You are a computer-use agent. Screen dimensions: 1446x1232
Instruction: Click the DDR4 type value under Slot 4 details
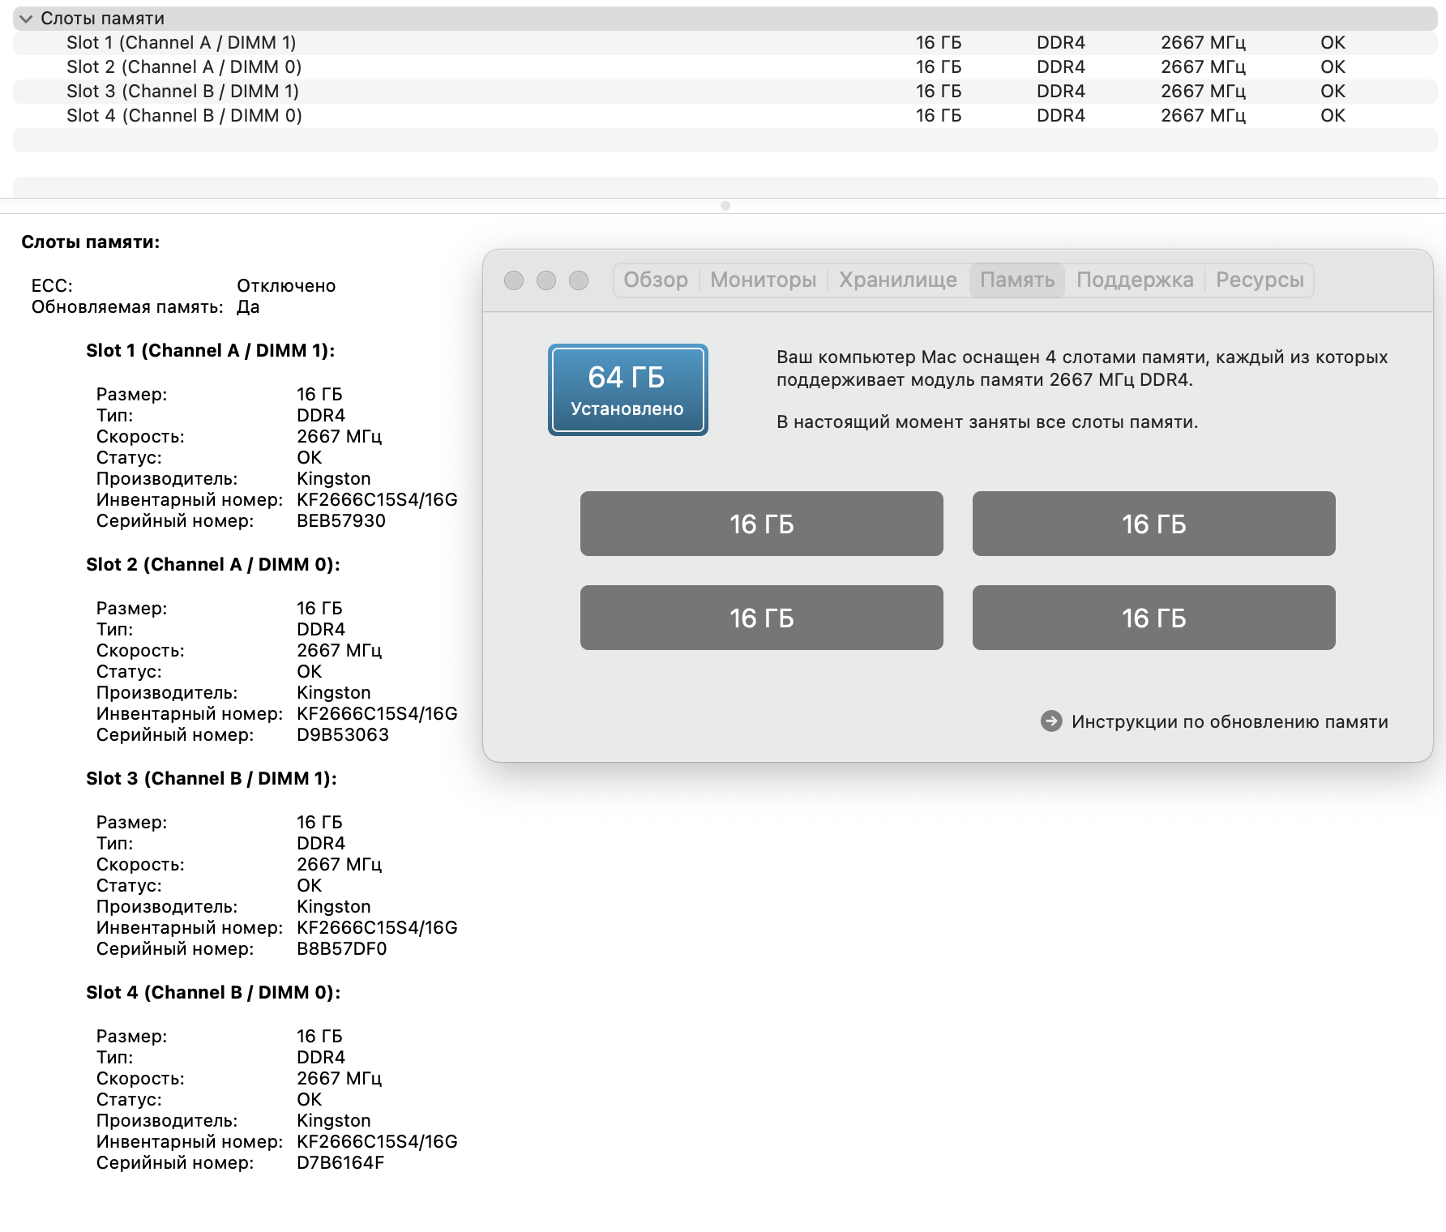click(321, 1058)
